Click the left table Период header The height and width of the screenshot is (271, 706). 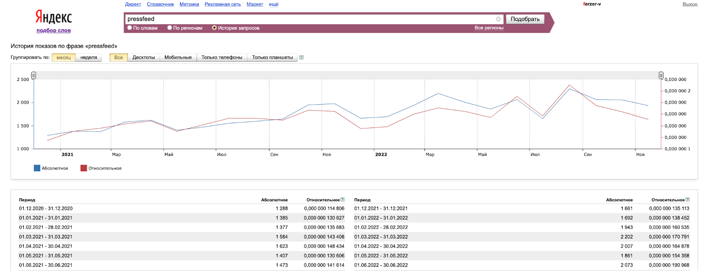27,200
